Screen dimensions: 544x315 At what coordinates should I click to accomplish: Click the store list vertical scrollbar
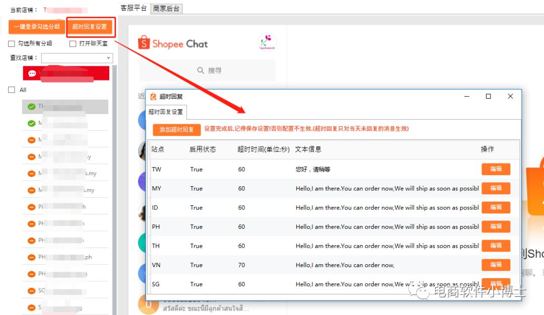tap(114, 190)
